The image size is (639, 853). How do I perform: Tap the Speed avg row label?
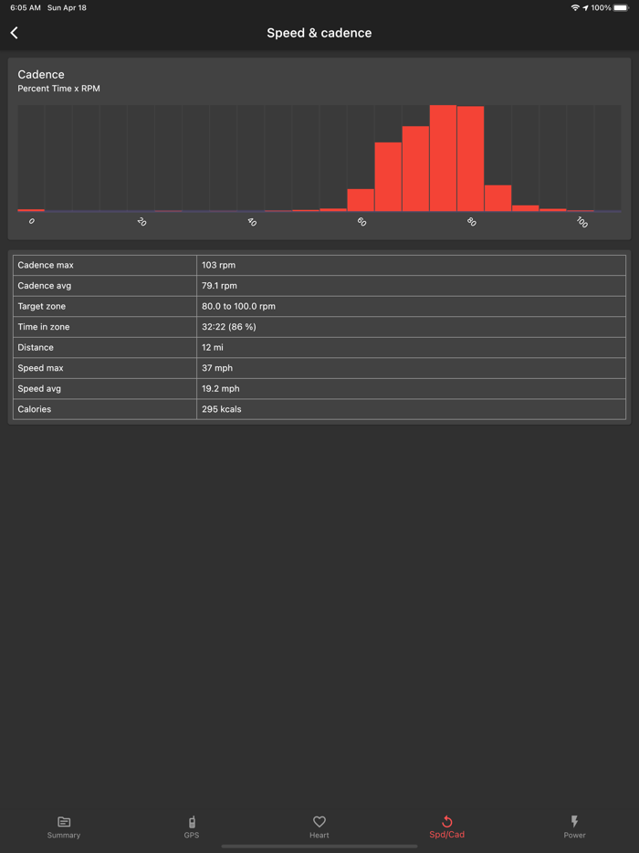tap(39, 389)
